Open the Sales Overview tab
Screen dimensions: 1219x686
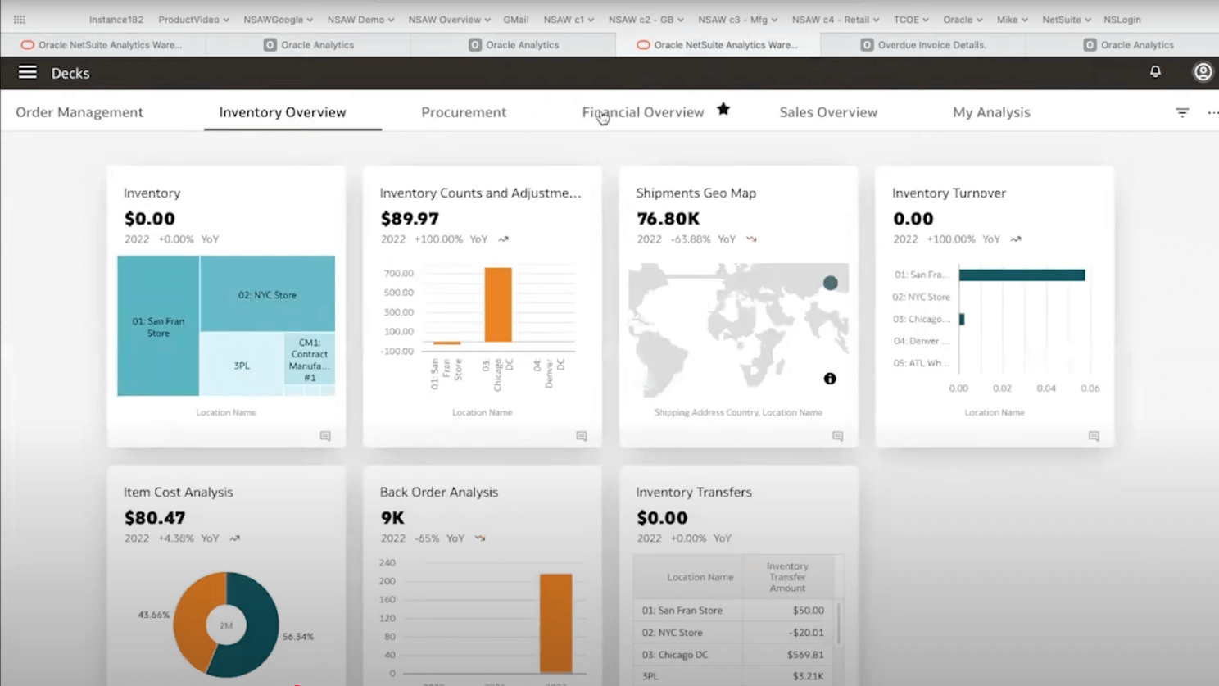827,112
